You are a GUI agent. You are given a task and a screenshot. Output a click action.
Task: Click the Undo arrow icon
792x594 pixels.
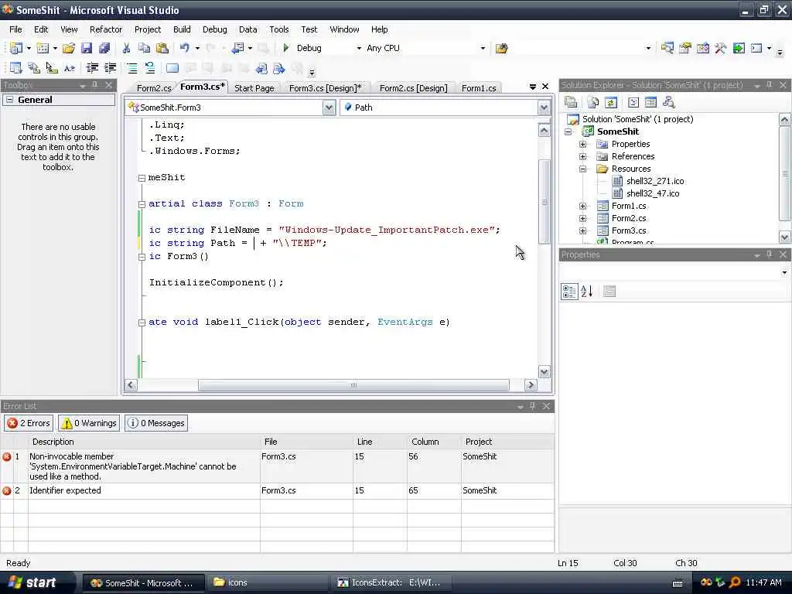click(184, 48)
